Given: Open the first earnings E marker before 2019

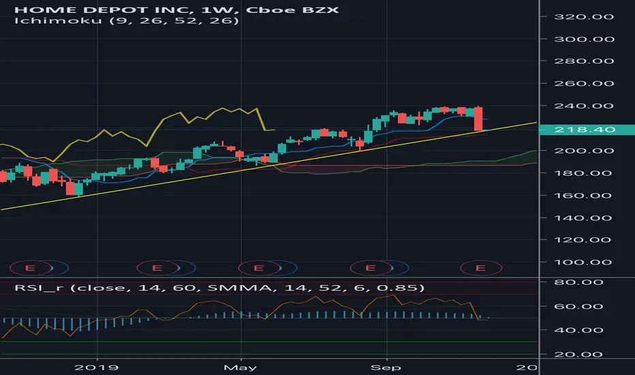Looking at the screenshot, I should click(31, 268).
